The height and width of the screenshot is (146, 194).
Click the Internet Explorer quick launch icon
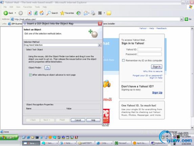click(x=28, y=137)
